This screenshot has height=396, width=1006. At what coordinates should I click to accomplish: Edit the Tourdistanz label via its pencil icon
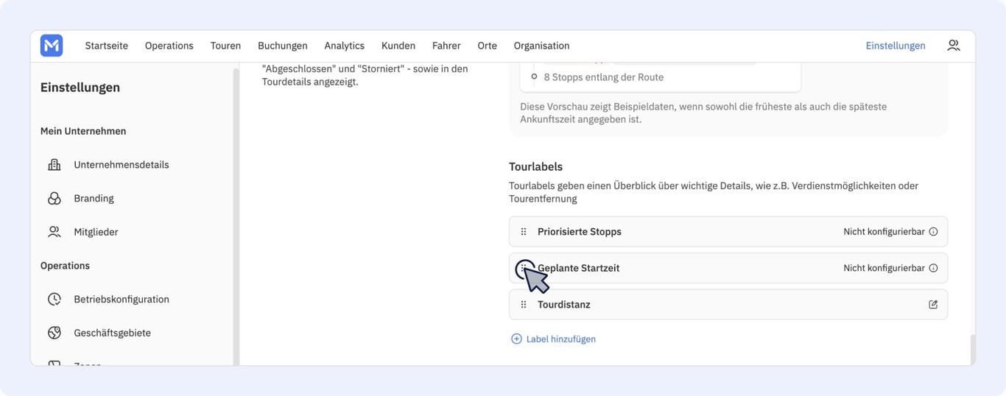pos(933,305)
